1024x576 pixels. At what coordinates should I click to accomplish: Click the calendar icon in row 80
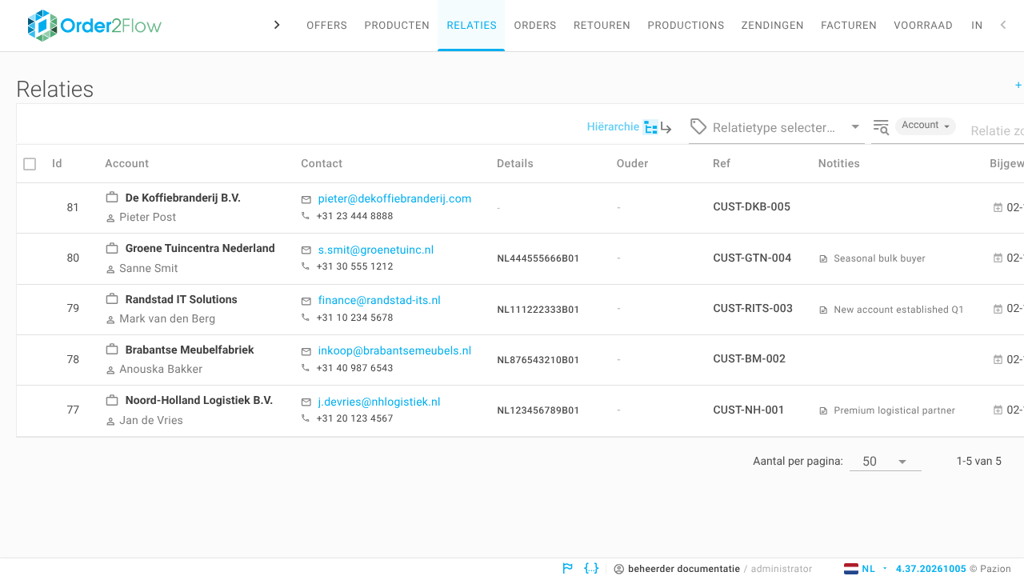(x=998, y=258)
